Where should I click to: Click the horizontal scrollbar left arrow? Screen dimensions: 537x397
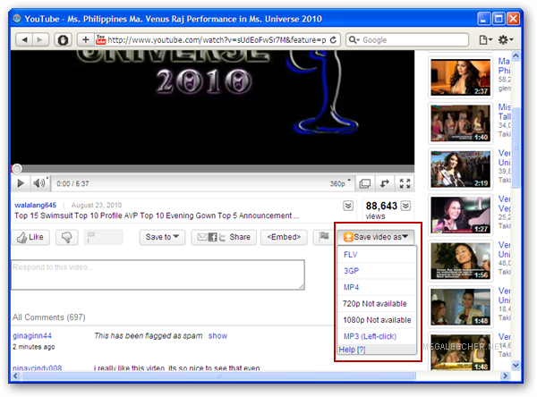(x=15, y=376)
